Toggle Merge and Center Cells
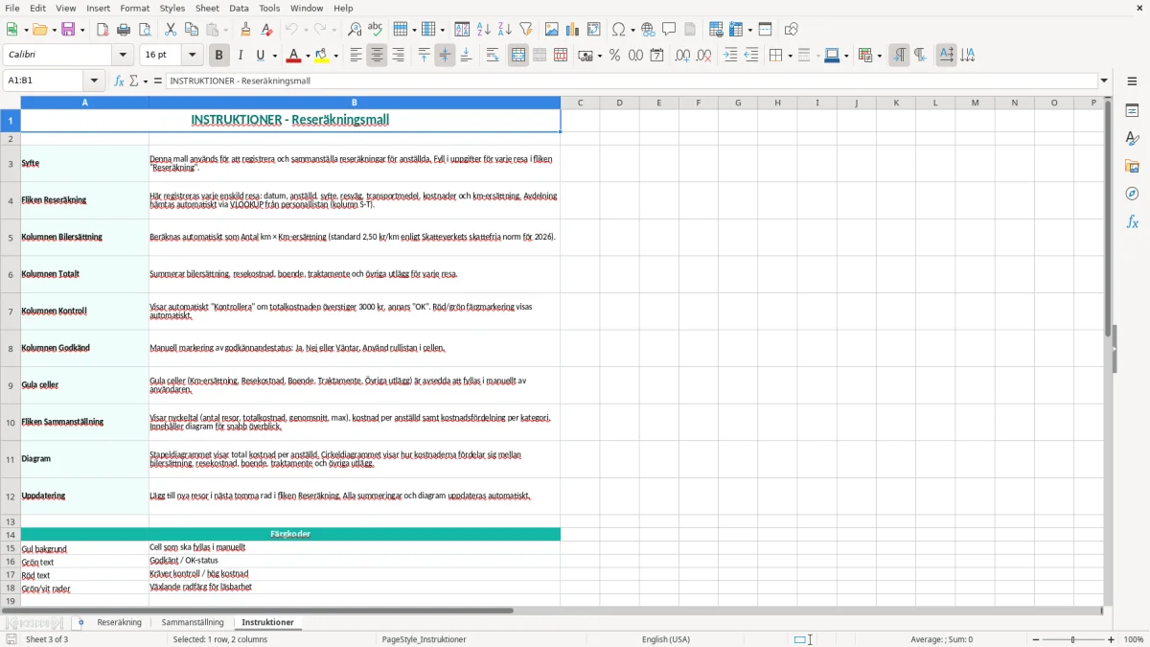Image resolution: width=1150 pixels, height=647 pixels. coord(518,56)
